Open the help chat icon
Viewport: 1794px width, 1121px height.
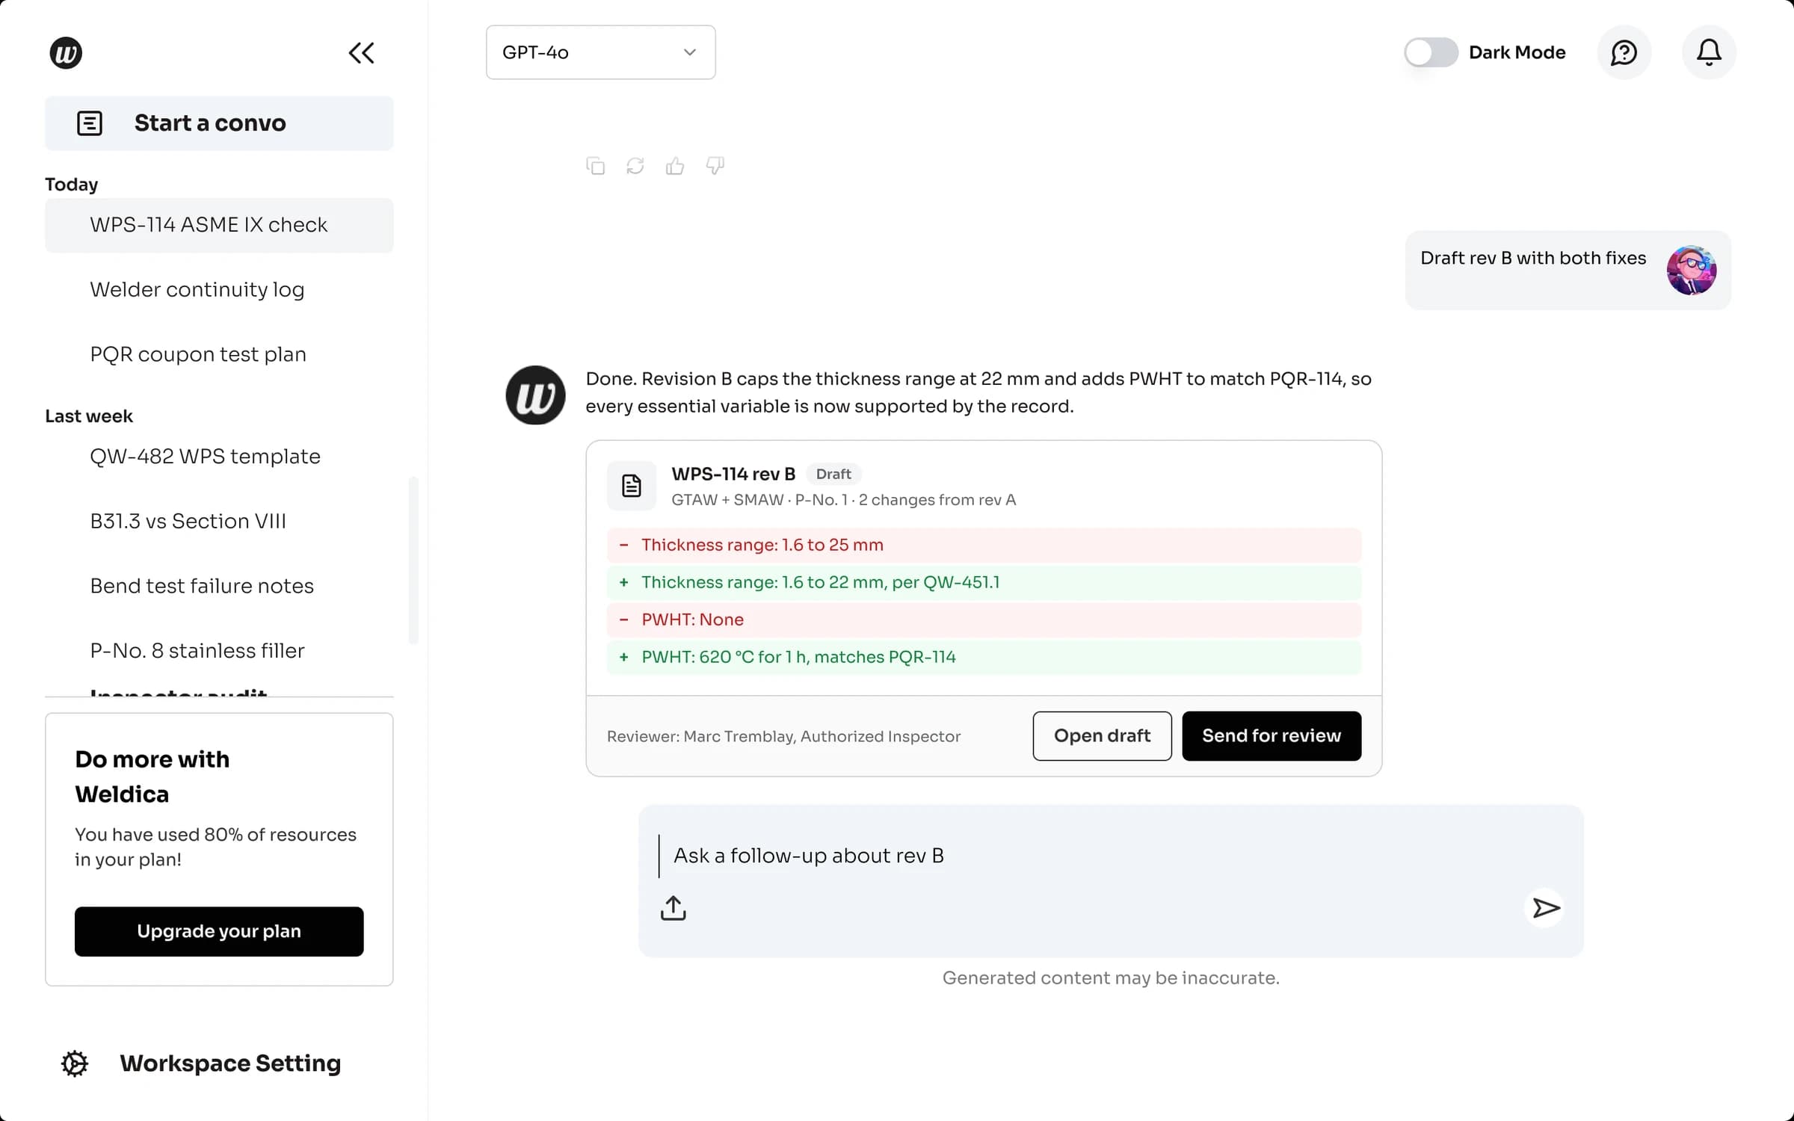1624,53
